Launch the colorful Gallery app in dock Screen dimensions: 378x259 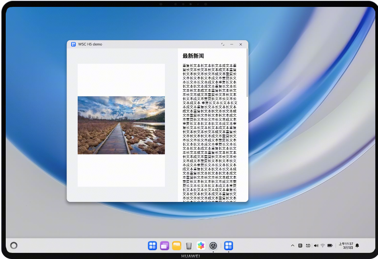coord(201,246)
